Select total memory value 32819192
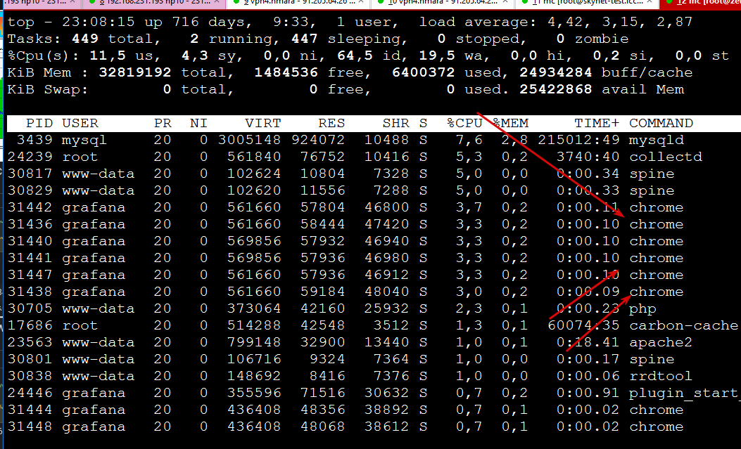 [x=134, y=73]
